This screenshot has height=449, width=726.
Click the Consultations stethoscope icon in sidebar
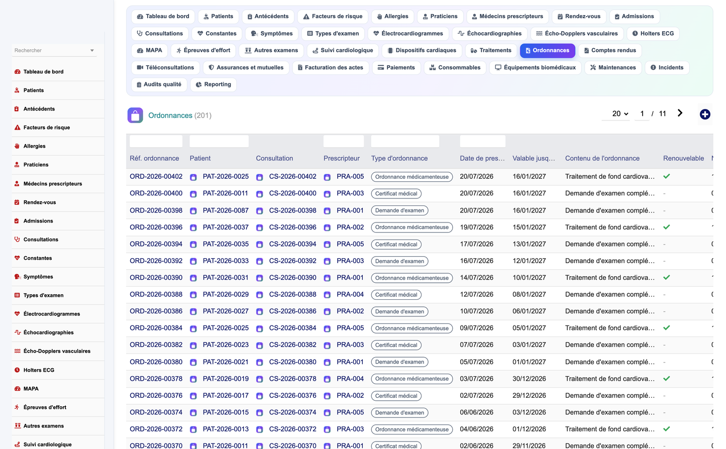pyautogui.click(x=18, y=240)
